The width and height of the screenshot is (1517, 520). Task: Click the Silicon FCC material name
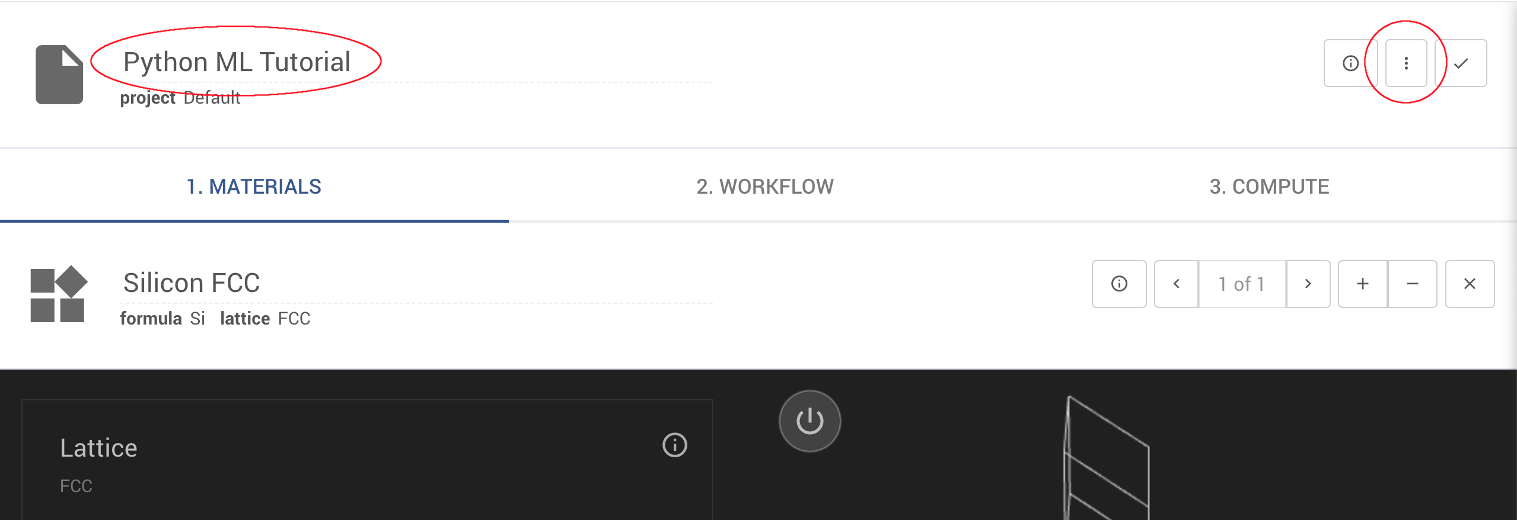(192, 283)
